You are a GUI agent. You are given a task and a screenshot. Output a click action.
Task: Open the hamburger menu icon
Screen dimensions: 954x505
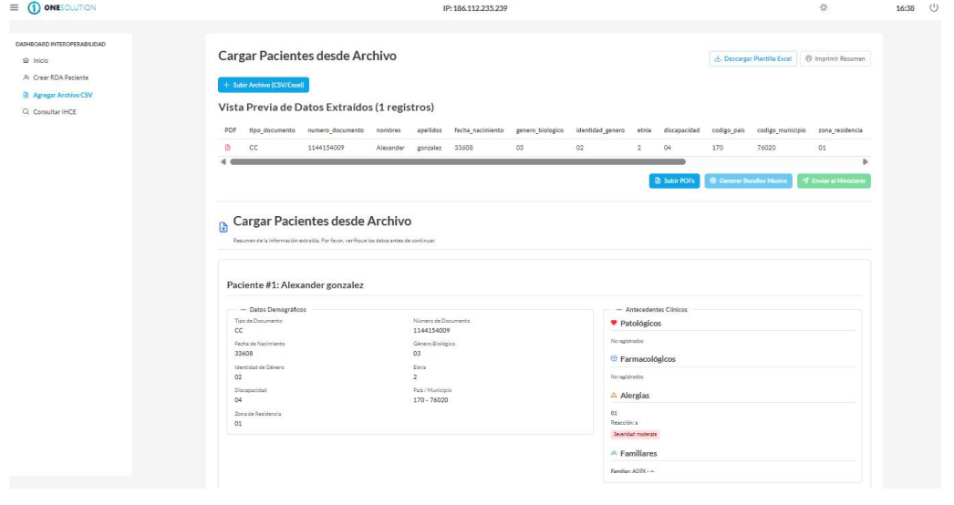pos(14,8)
